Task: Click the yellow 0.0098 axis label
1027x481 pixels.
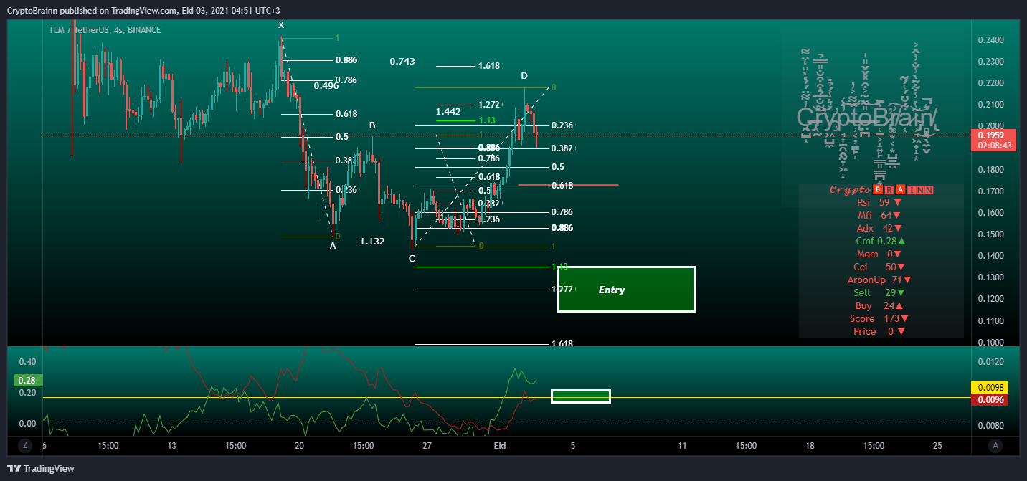Action: [x=990, y=387]
